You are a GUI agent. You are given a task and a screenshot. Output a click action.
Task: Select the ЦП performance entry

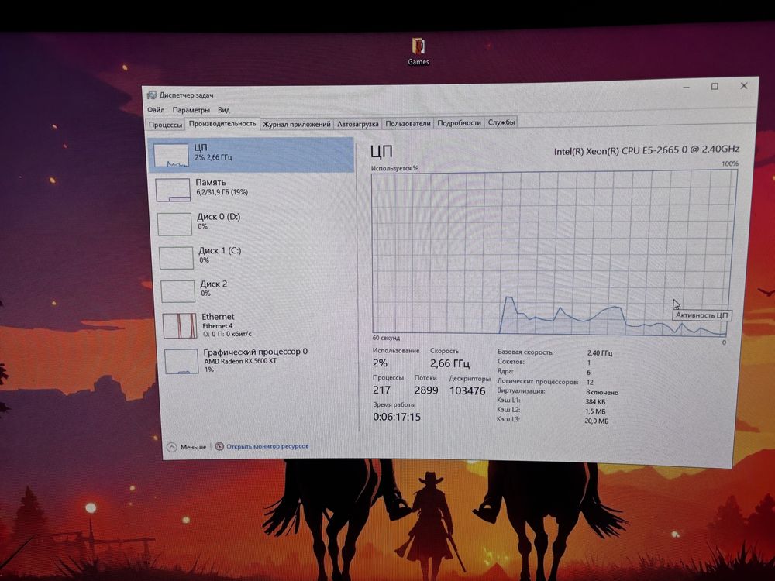(x=251, y=155)
